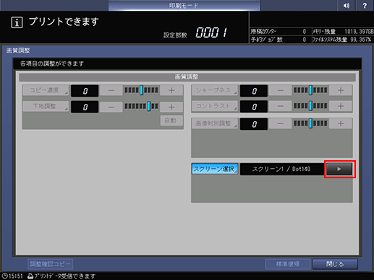Viewport: 374px width, 280px height.
Task: Click the コピー濃度 button
Action: 46,90
